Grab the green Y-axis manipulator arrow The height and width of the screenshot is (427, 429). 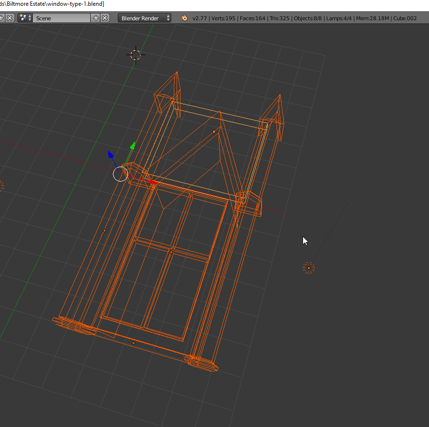133,146
